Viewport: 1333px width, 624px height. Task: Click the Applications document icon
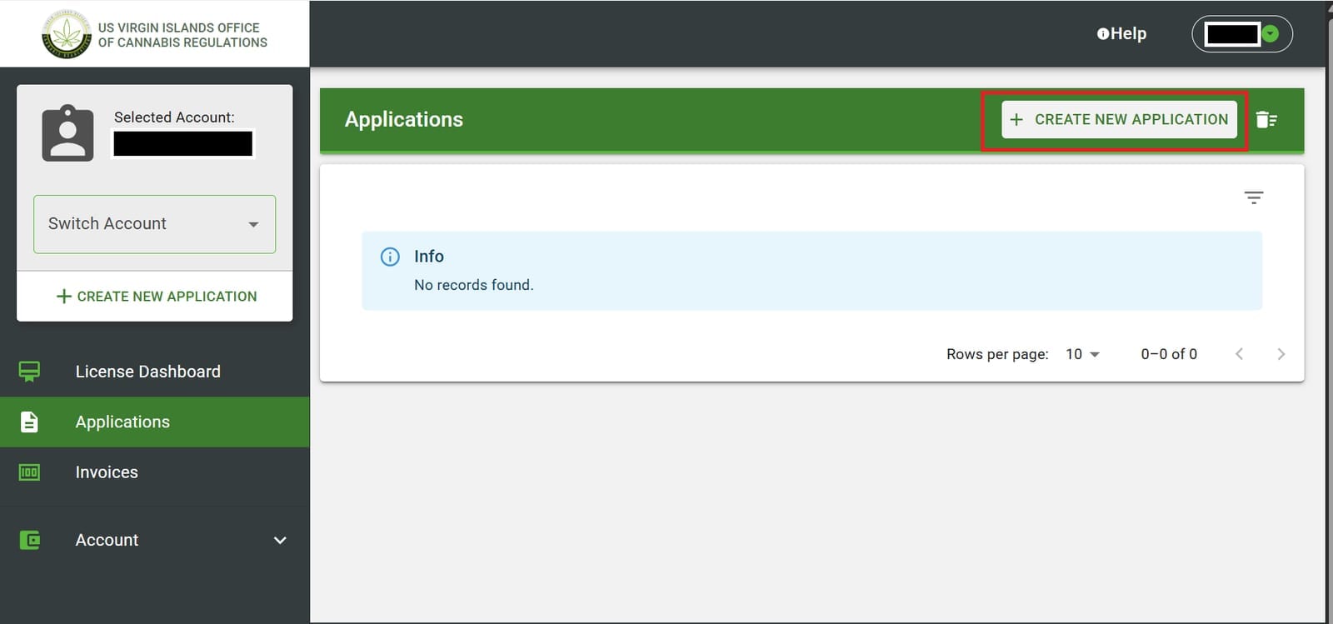(x=29, y=422)
